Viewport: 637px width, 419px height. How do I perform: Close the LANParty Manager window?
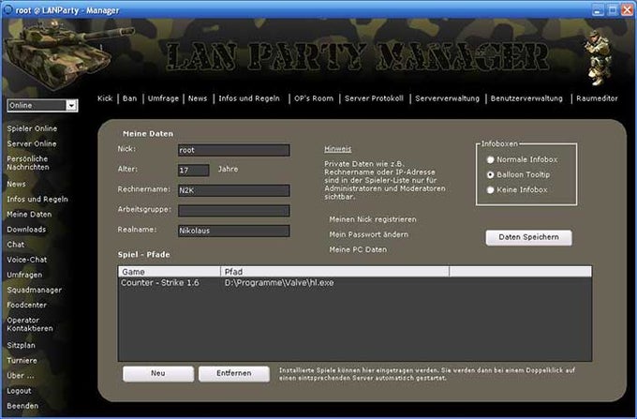[627, 10]
